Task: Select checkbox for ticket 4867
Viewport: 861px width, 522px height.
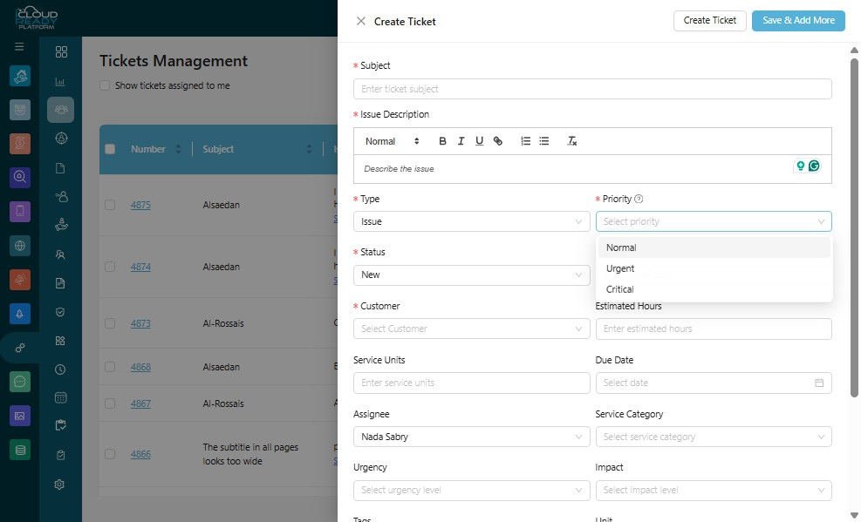Action: pos(110,403)
